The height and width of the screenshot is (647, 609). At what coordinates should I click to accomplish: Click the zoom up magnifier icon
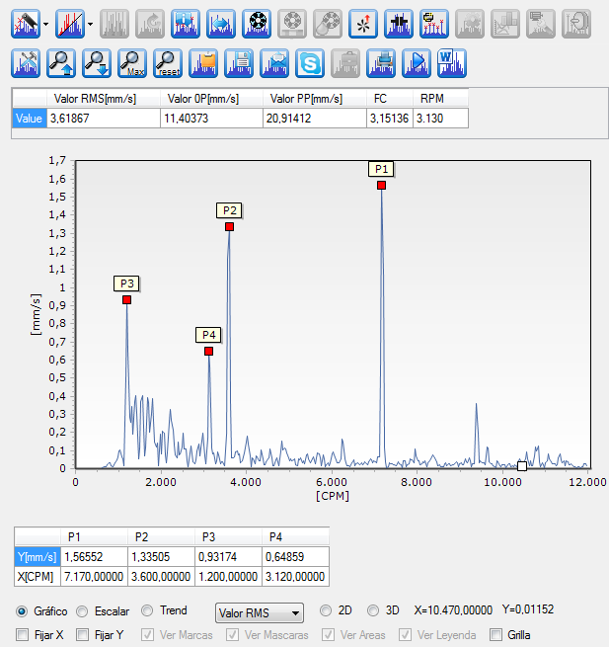click(x=61, y=63)
